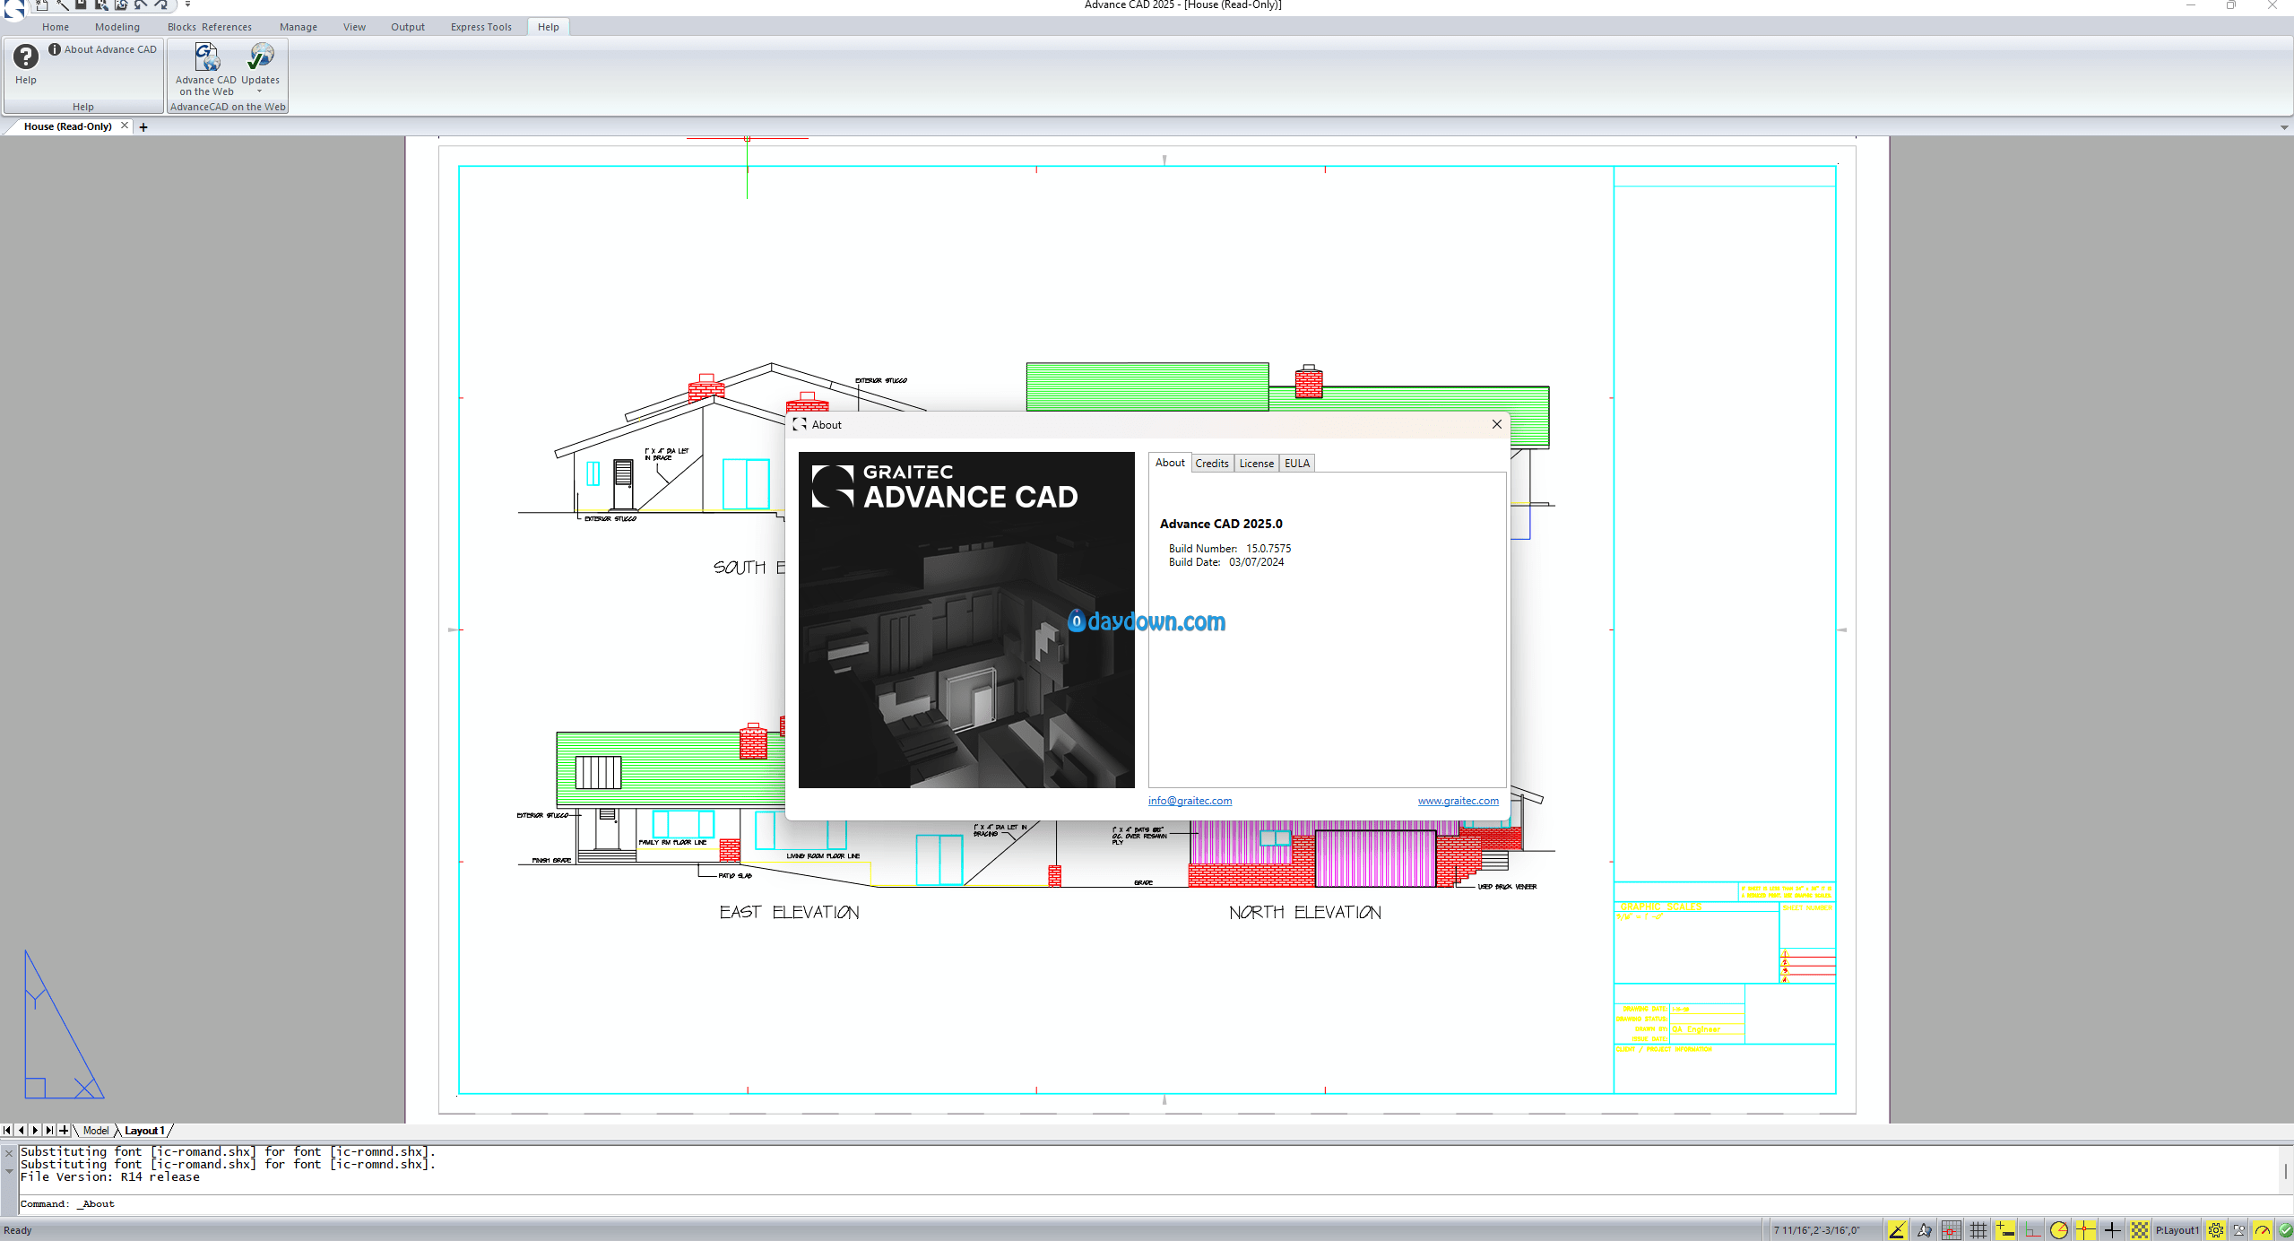Select the About tab in dialog
This screenshot has width=2294, height=1241.
click(1170, 463)
